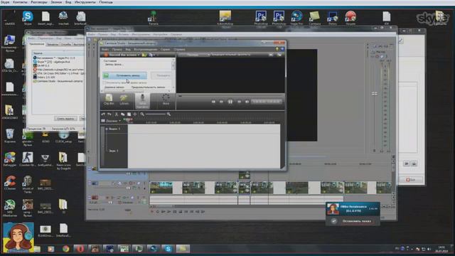The height and width of the screenshot is (256, 455).
Task: Switch to Службы tab in Task Manager
Action: [66, 44]
